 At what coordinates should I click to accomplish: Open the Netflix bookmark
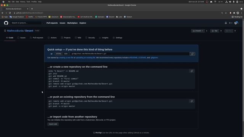coord(29,17)
